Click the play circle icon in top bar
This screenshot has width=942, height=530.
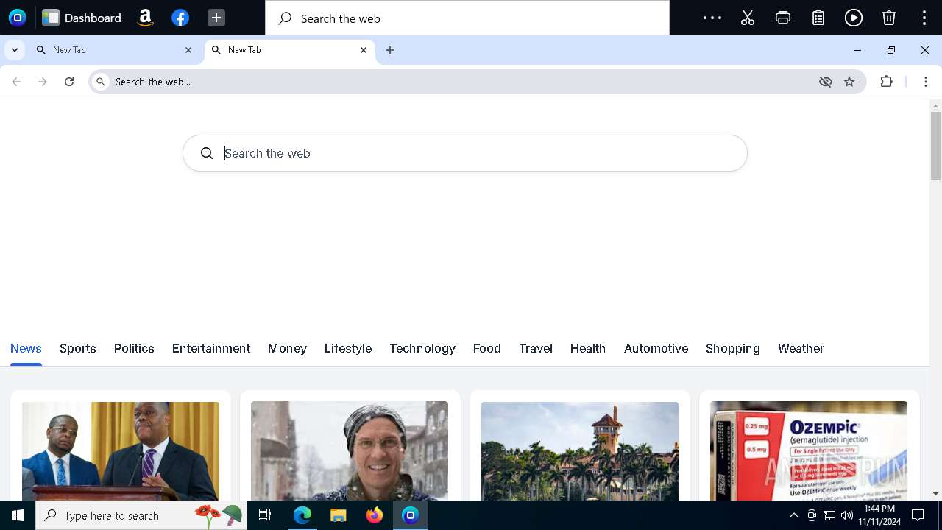coord(854,18)
